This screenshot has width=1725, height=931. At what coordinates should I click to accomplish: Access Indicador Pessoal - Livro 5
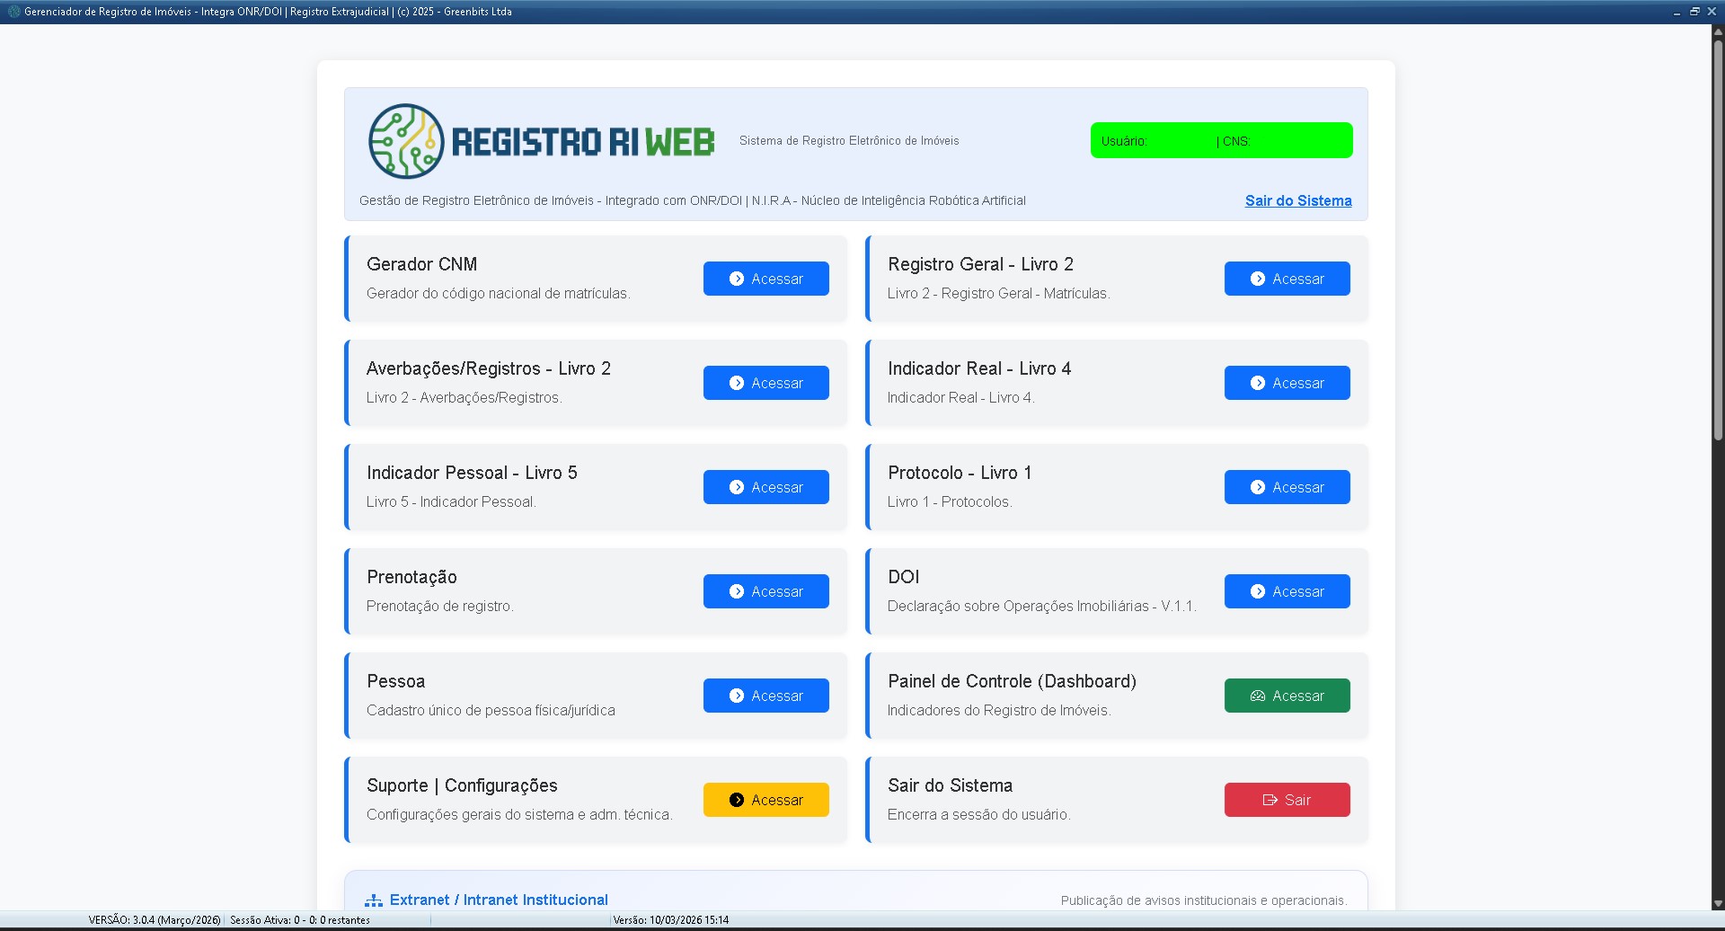[x=765, y=487]
